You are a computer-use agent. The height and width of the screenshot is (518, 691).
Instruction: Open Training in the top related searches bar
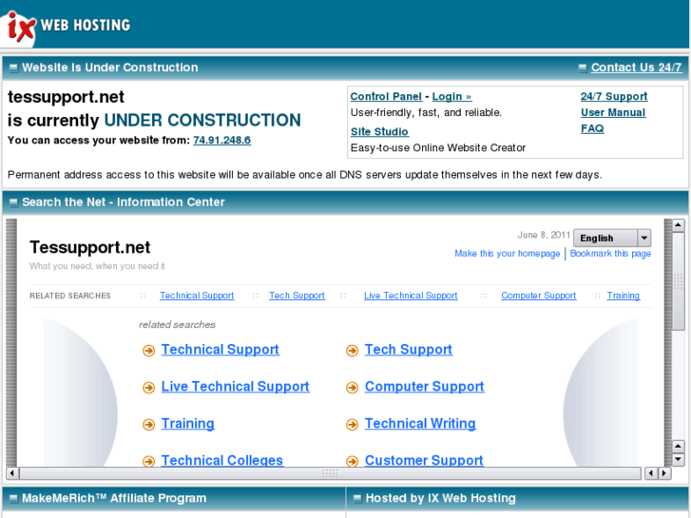pyautogui.click(x=624, y=296)
